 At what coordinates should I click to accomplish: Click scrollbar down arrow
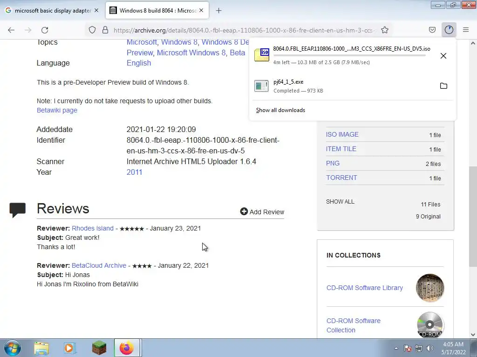click(x=473, y=335)
